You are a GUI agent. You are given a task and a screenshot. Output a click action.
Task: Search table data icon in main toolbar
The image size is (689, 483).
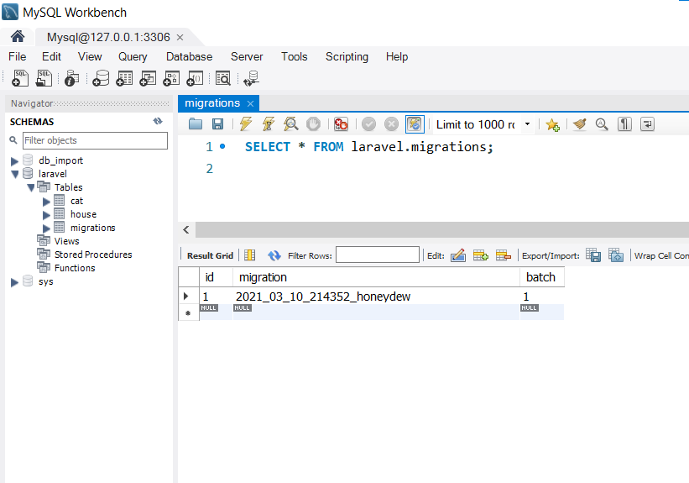click(223, 78)
